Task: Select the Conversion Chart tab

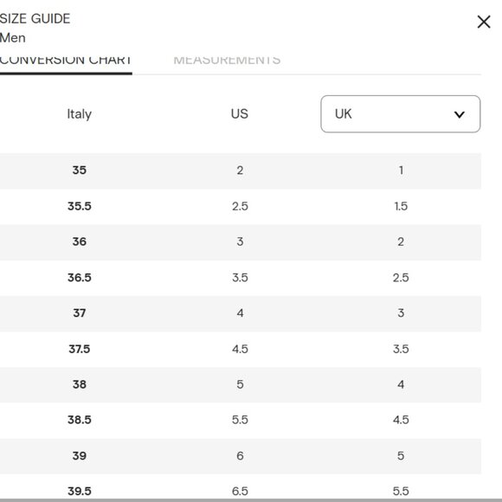Action: coord(65,60)
